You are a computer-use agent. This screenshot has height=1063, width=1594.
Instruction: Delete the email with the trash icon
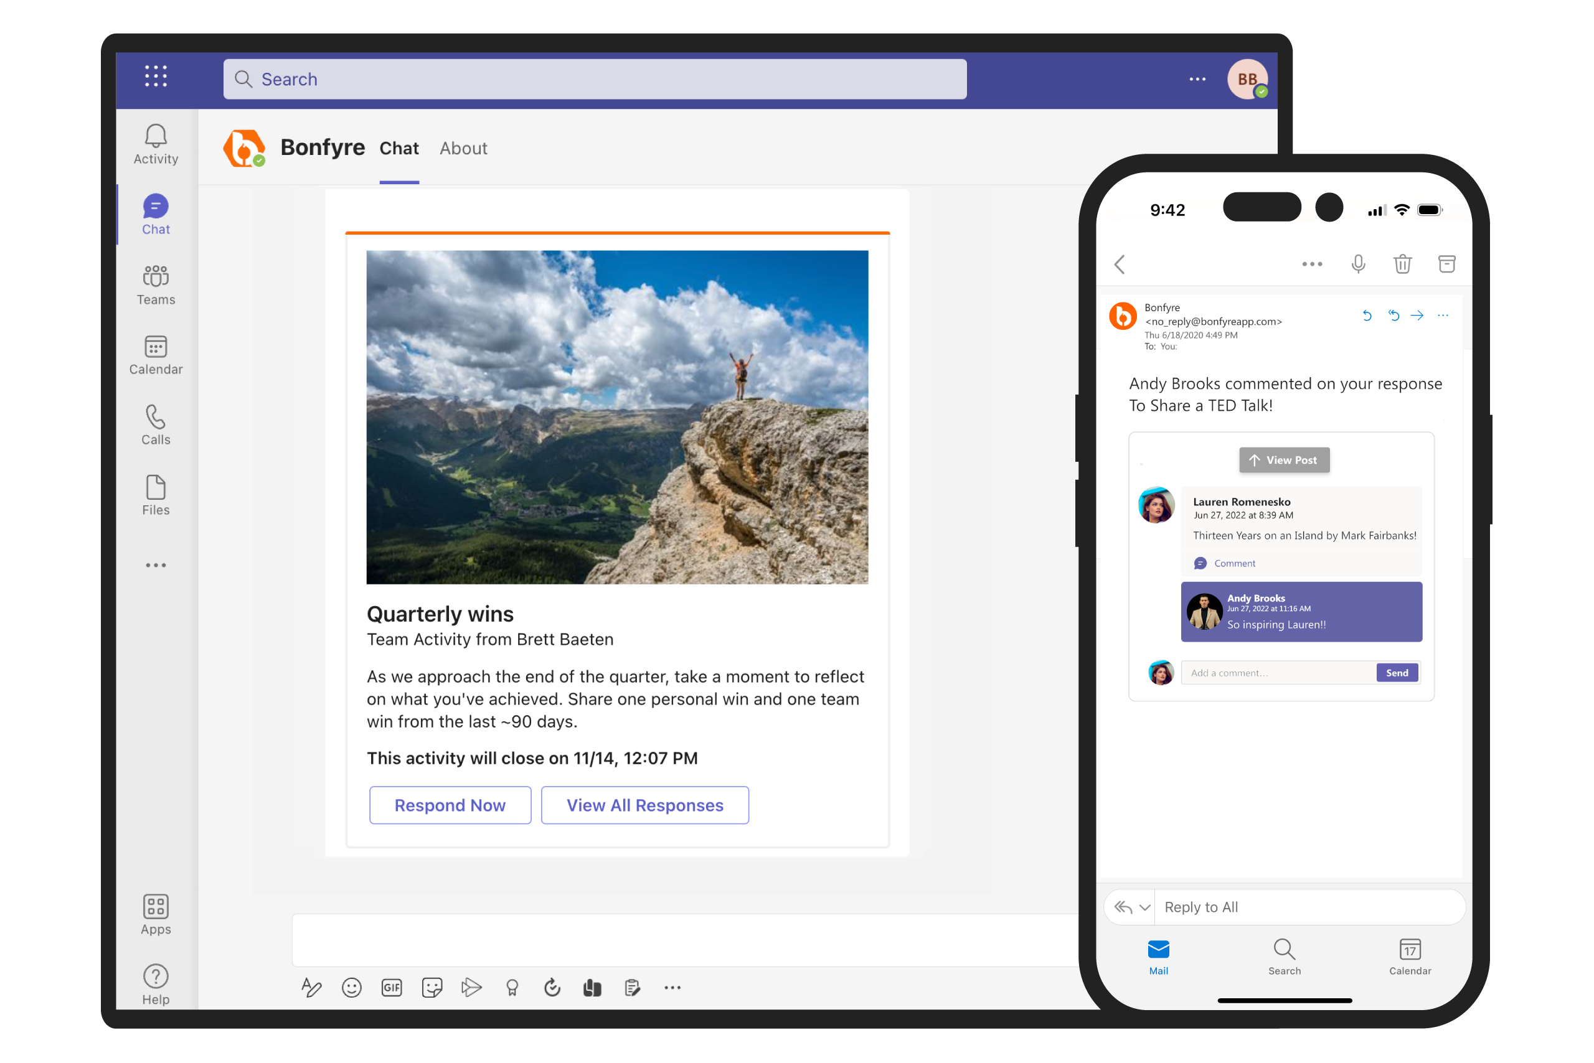pyautogui.click(x=1402, y=264)
